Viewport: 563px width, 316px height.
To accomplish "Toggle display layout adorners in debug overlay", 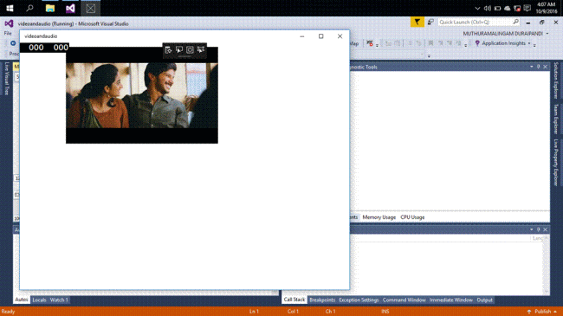I will (x=190, y=50).
